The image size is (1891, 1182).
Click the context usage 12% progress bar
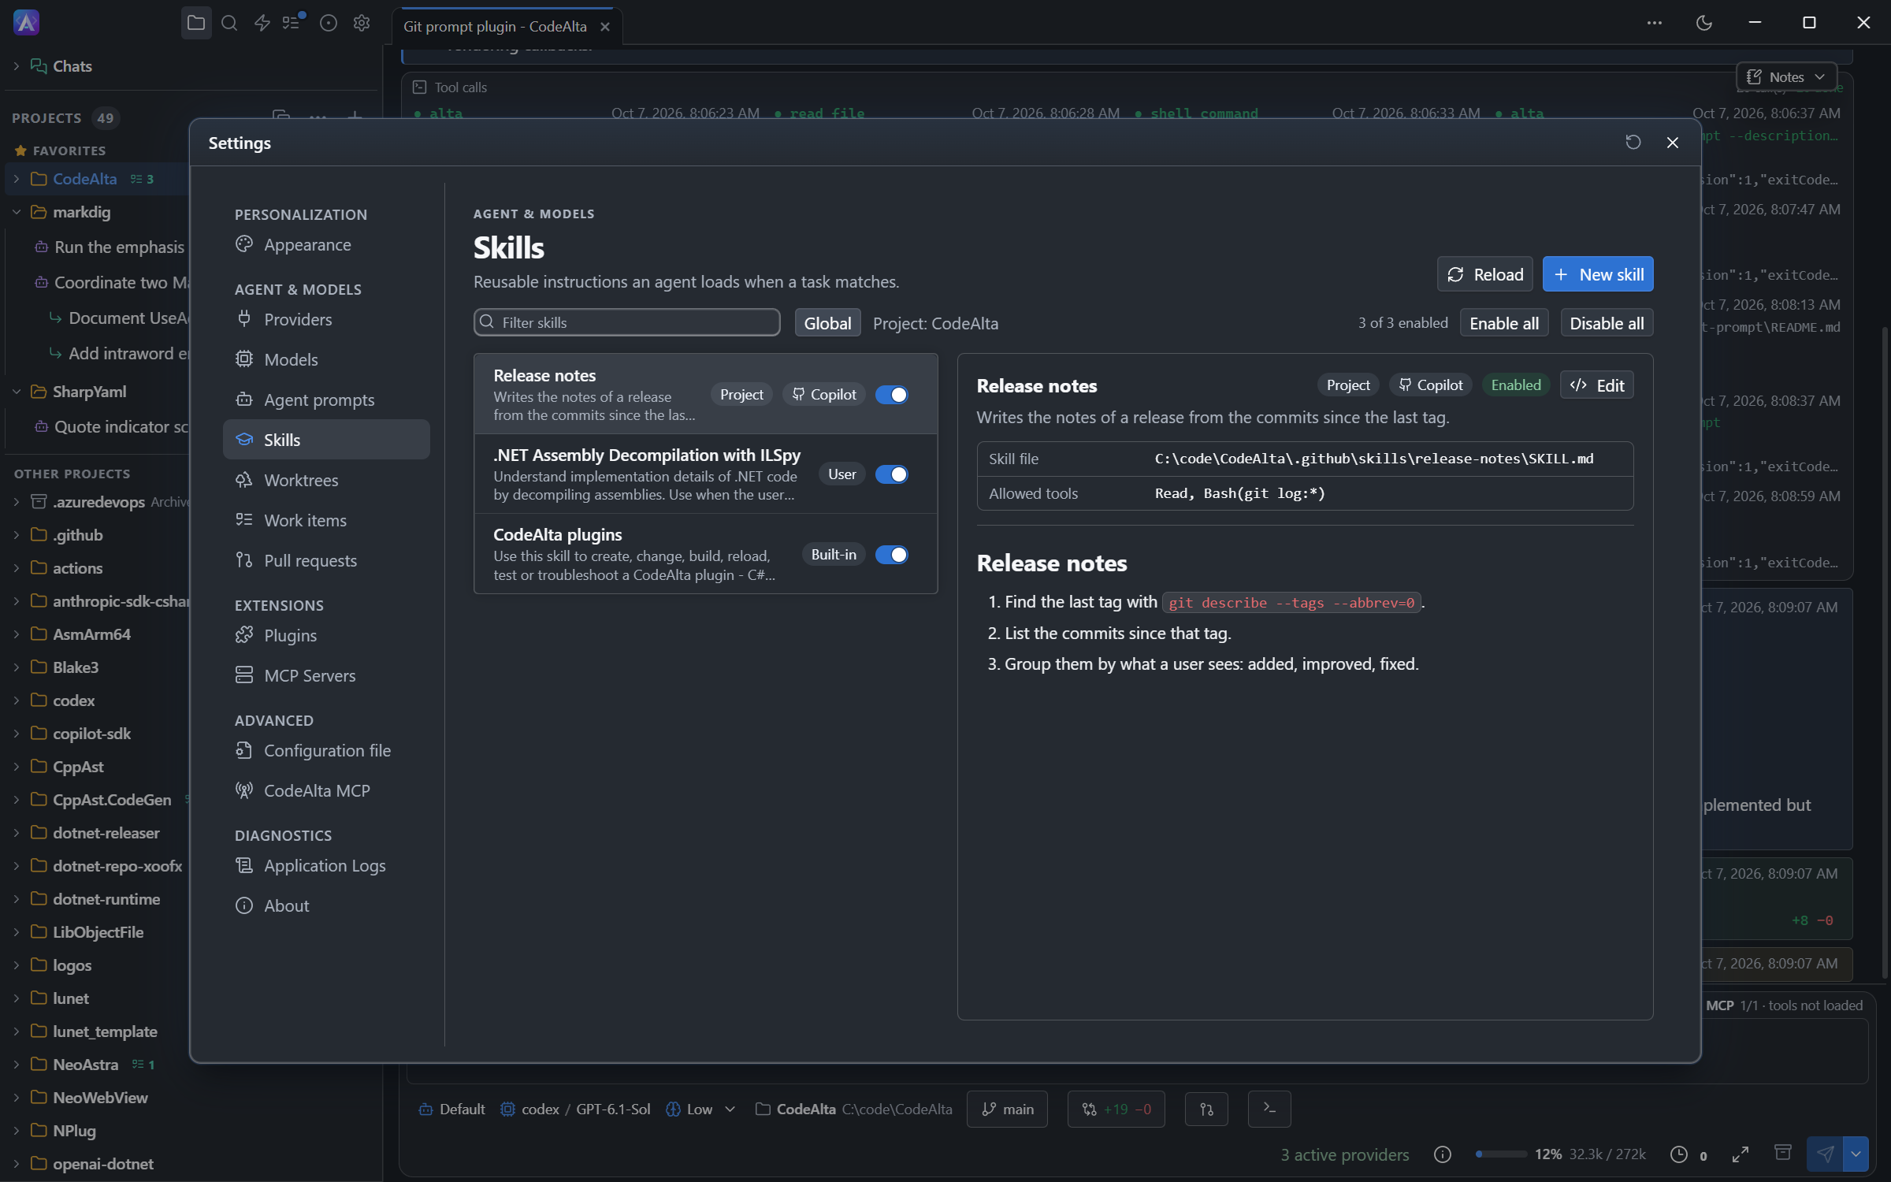[x=1502, y=1154]
